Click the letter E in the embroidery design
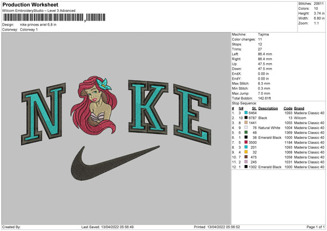327x231 pixels. tap(192, 114)
